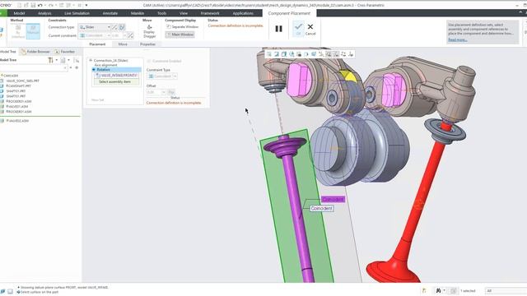527x296 pixels.
Task: Click New Set in the Placement panel
Action: click(97, 100)
